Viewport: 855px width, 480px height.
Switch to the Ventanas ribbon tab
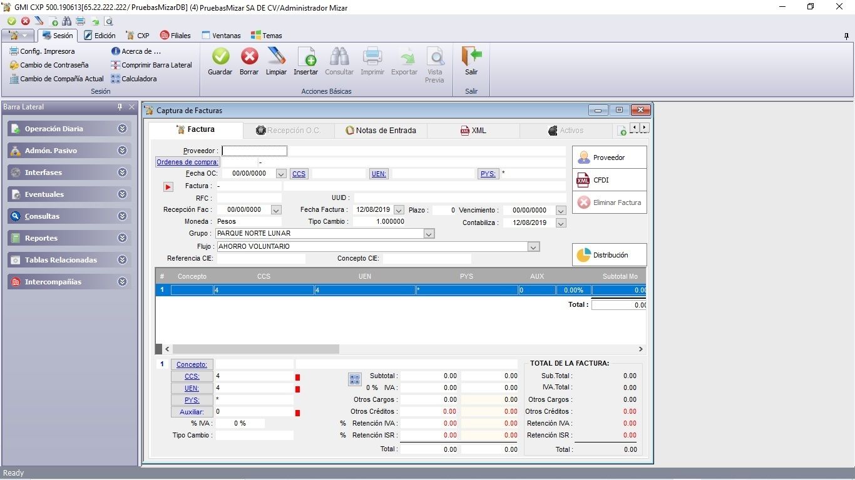coord(221,36)
